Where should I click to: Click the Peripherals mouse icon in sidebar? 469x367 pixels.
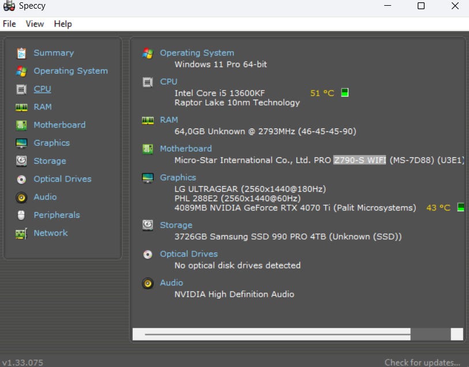point(21,215)
